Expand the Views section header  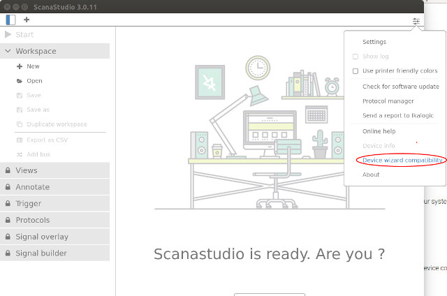click(54, 170)
